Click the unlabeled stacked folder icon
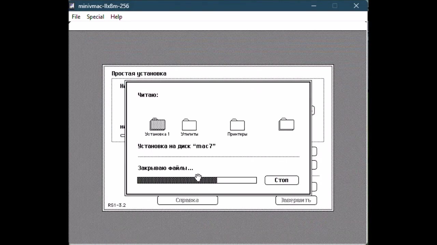The image size is (437, 245). coord(286,124)
